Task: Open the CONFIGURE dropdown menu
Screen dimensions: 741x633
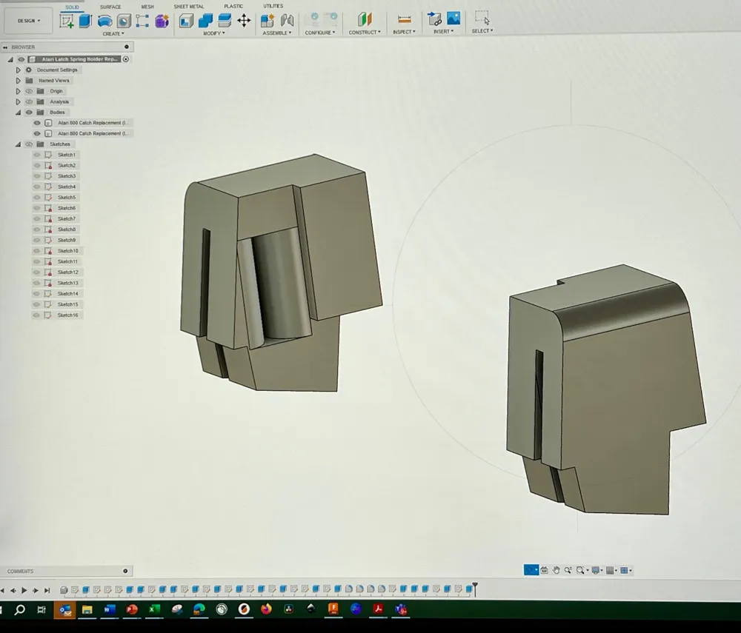Action: tap(320, 33)
